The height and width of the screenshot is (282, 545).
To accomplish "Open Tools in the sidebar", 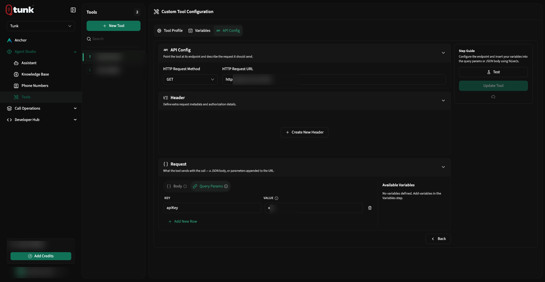I will (41, 97).
